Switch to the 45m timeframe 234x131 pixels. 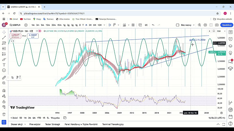click(59, 25)
